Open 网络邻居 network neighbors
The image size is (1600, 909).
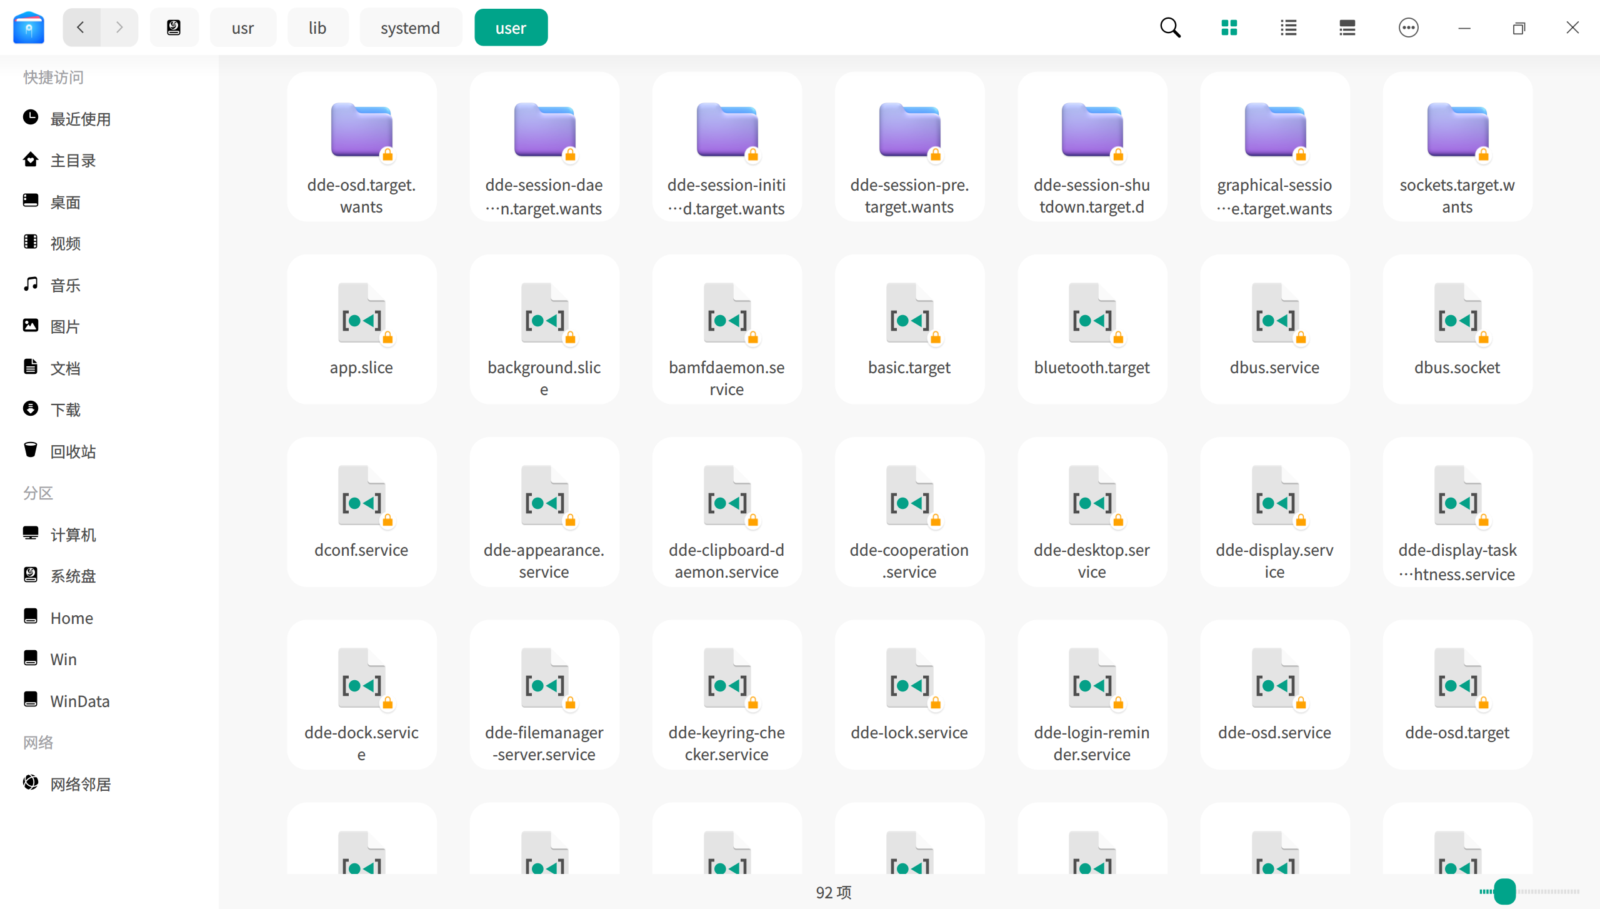click(x=80, y=784)
